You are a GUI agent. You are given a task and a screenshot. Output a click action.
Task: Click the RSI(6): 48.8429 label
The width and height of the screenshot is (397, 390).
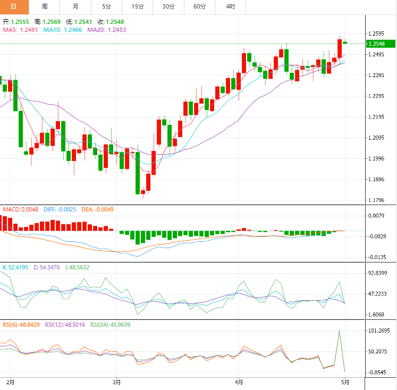tap(21, 325)
